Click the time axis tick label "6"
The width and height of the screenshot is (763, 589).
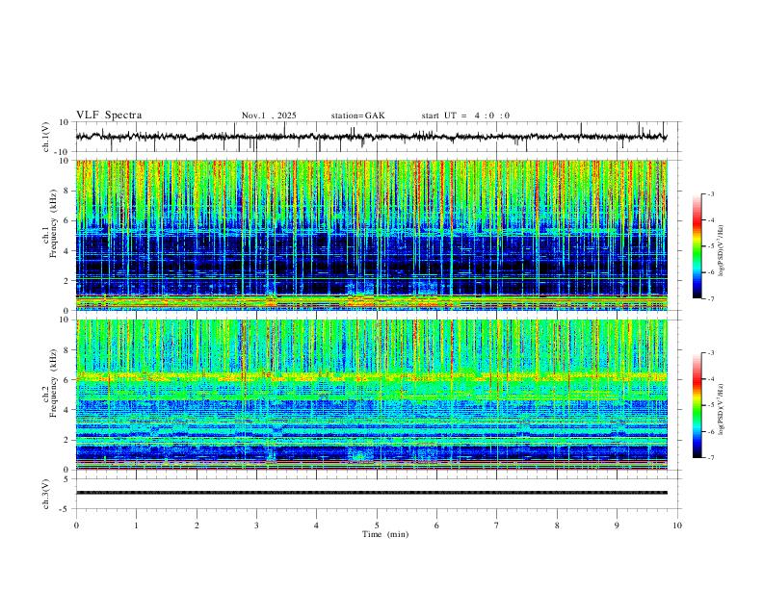[x=436, y=525]
